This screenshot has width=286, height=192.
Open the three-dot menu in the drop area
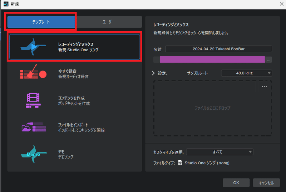pyautogui.click(x=264, y=87)
